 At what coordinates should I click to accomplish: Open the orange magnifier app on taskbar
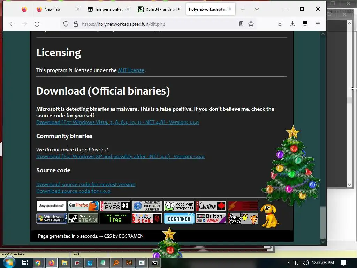(x=116, y=263)
